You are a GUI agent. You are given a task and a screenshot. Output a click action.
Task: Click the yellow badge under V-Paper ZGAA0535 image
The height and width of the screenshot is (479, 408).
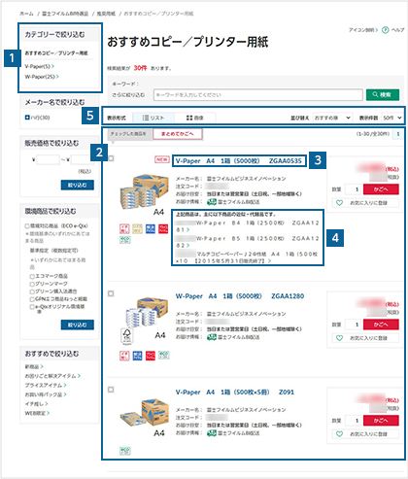[x=137, y=228]
